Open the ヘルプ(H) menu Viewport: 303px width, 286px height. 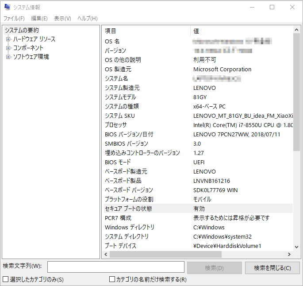pyautogui.click(x=88, y=19)
